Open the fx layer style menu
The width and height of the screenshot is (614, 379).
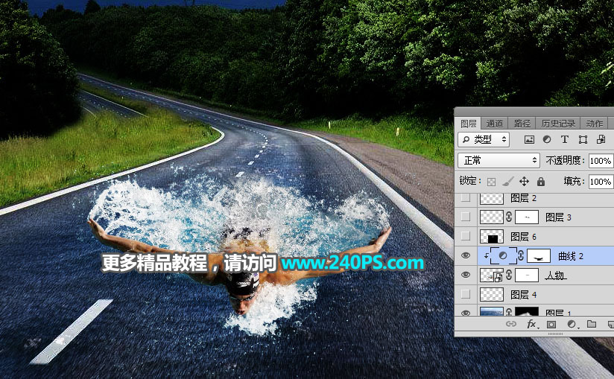(x=532, y=325)
